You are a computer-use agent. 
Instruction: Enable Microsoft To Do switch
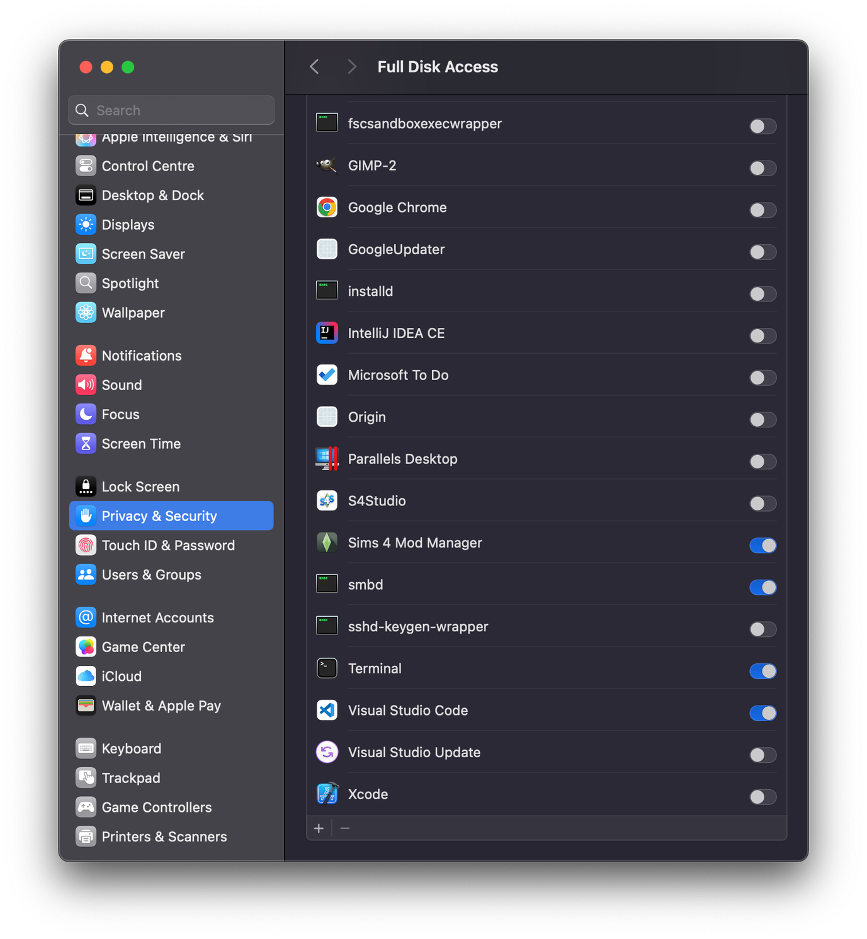click(762, 378)
